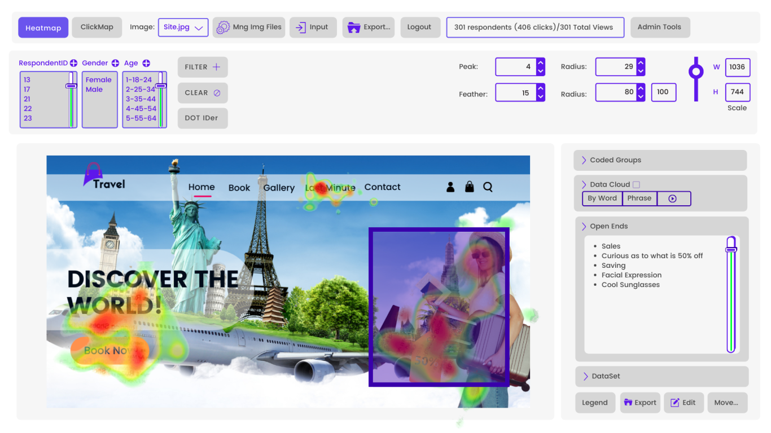The width and height of the screenshot is (771, 433).
Task: Click the Peak value input field
Action: point(515,67)
